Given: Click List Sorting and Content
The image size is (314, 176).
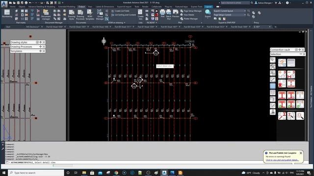Looking at the screenshot, I should coord(123,15).
